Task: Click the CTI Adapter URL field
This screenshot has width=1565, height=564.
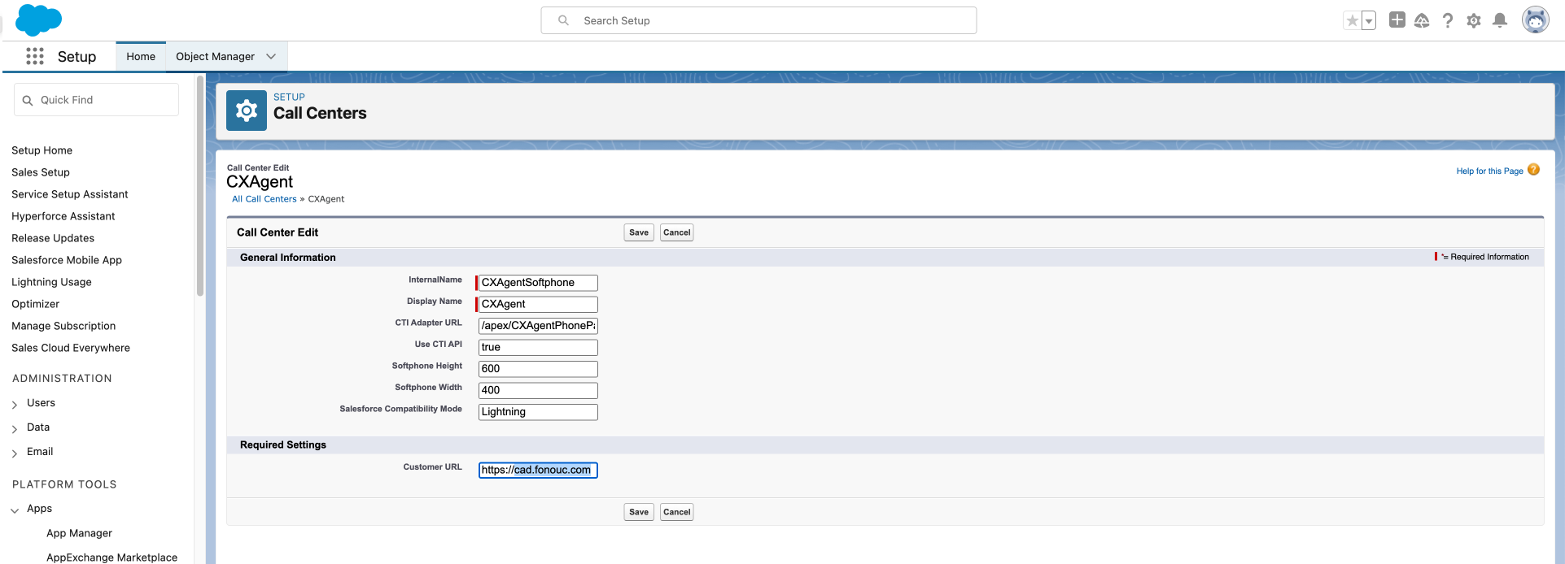Action: tap(538, 326)
